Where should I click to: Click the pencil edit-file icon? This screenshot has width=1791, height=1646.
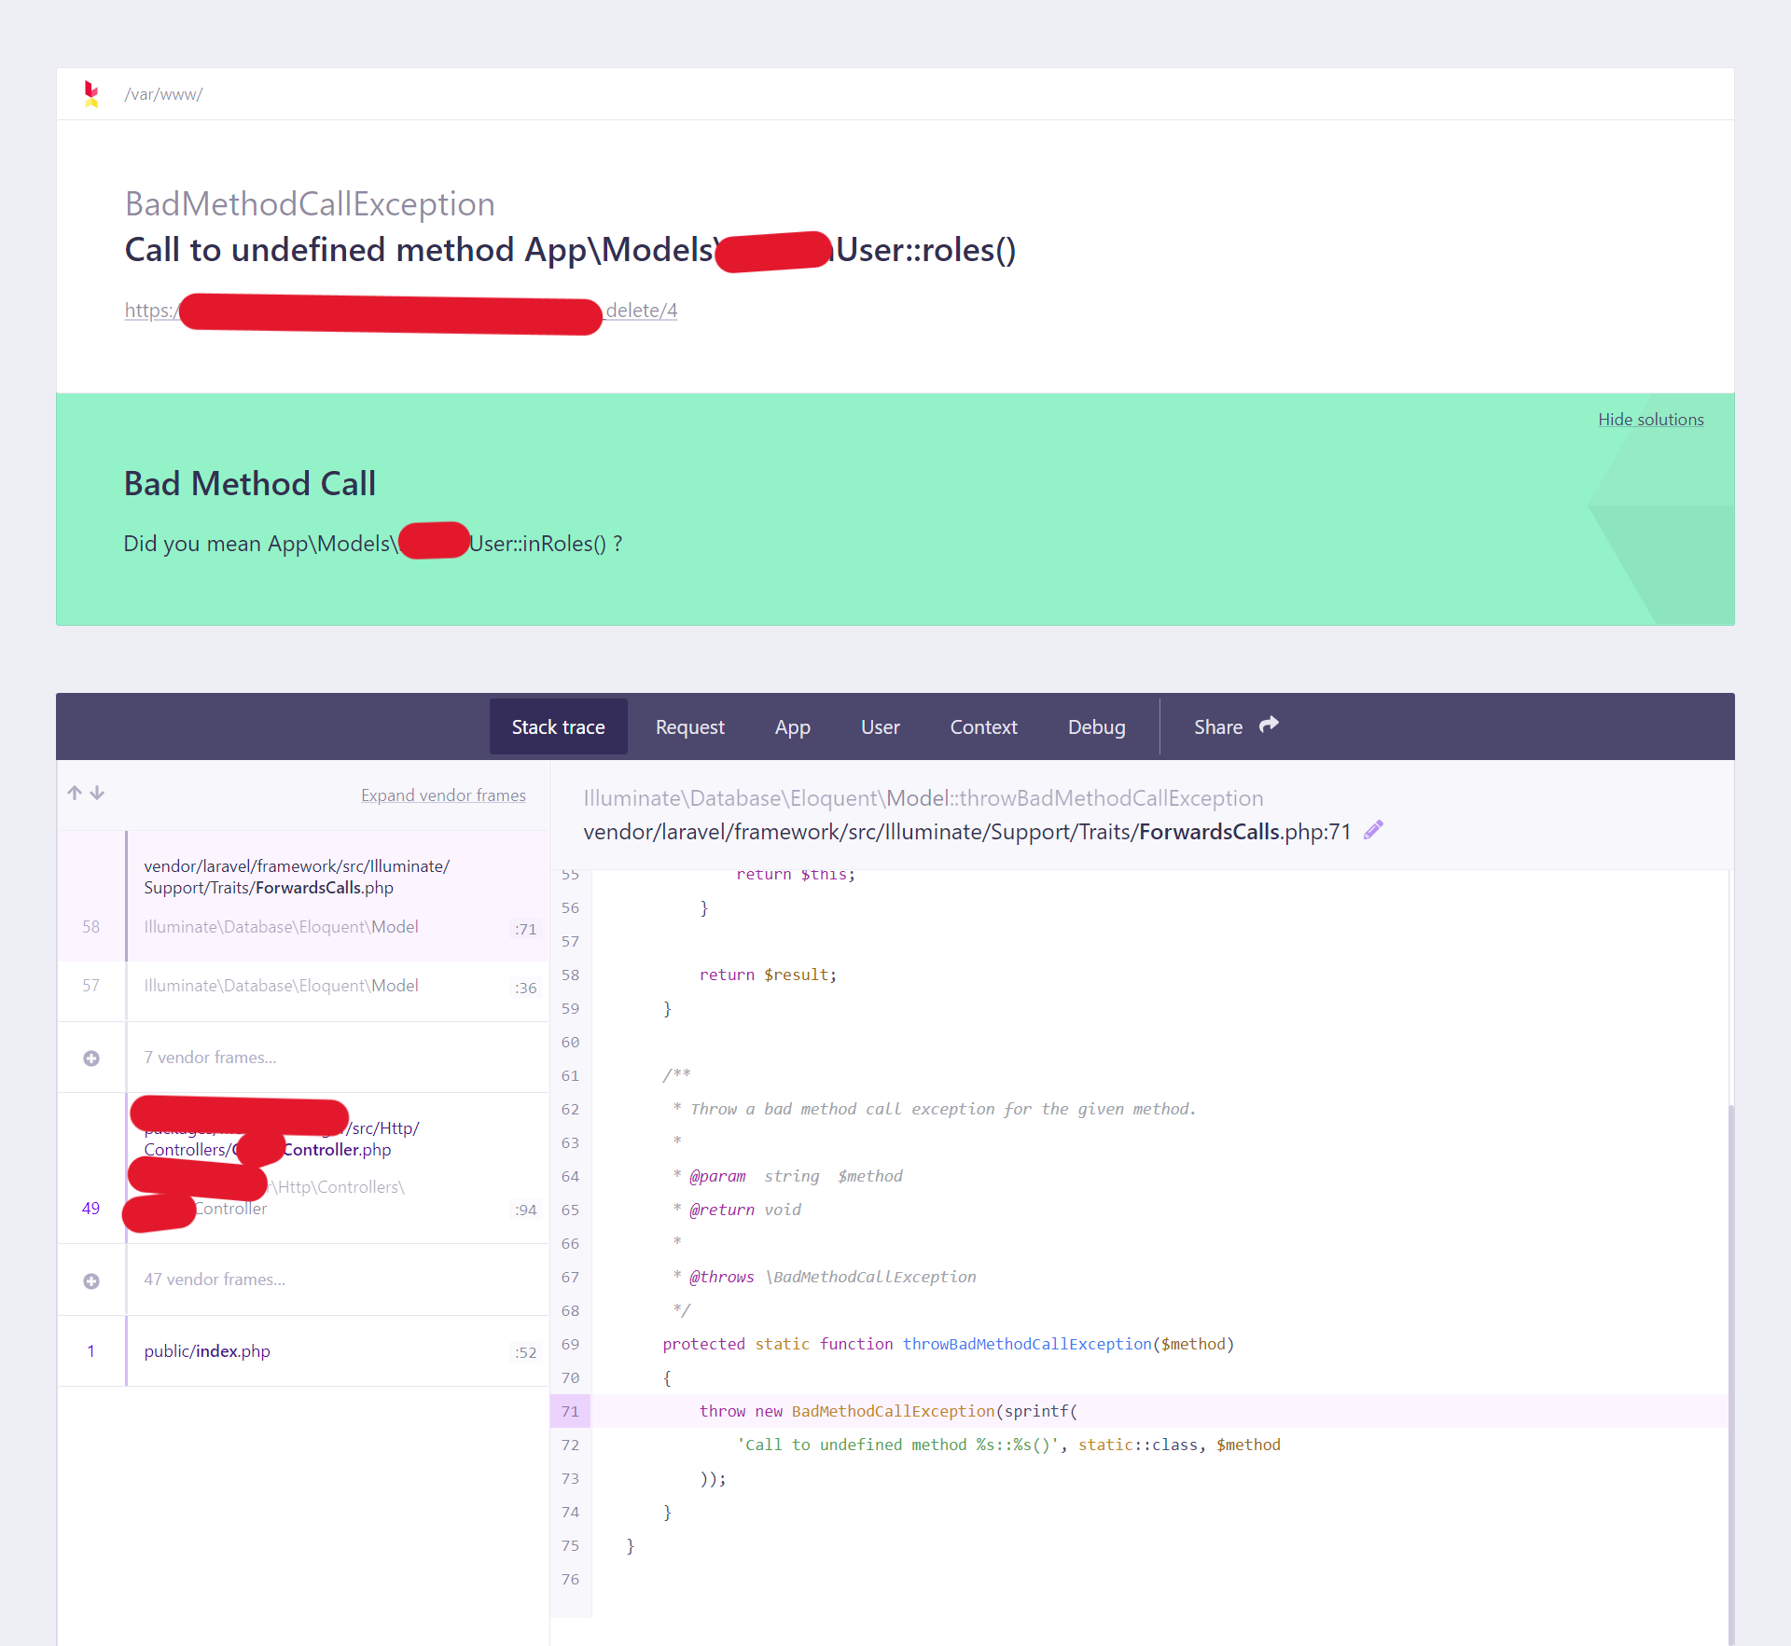tap(1373, 830)
